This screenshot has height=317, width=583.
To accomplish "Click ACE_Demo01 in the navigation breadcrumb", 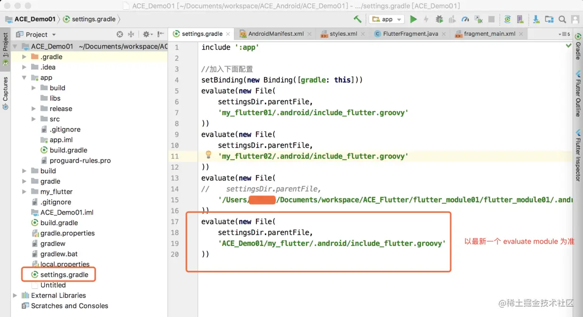I will pos(30,19).
